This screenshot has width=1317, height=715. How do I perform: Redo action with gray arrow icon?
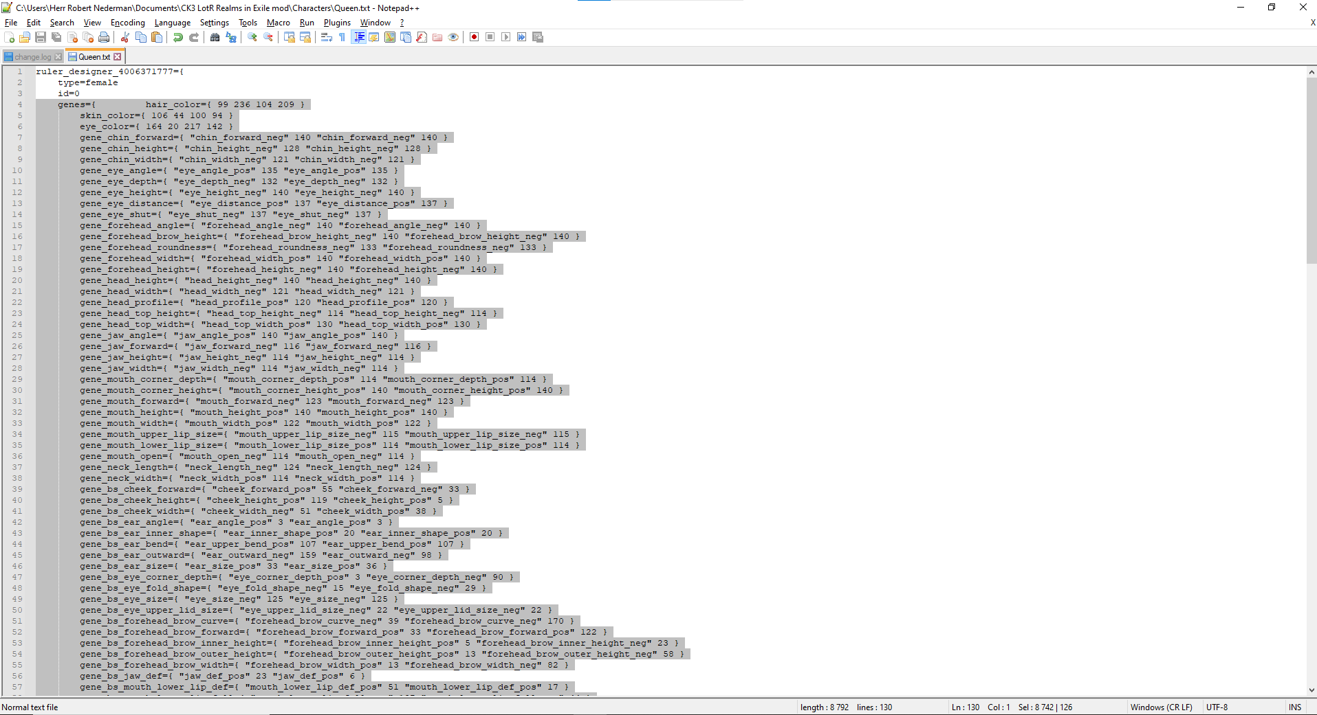[194, 37]
